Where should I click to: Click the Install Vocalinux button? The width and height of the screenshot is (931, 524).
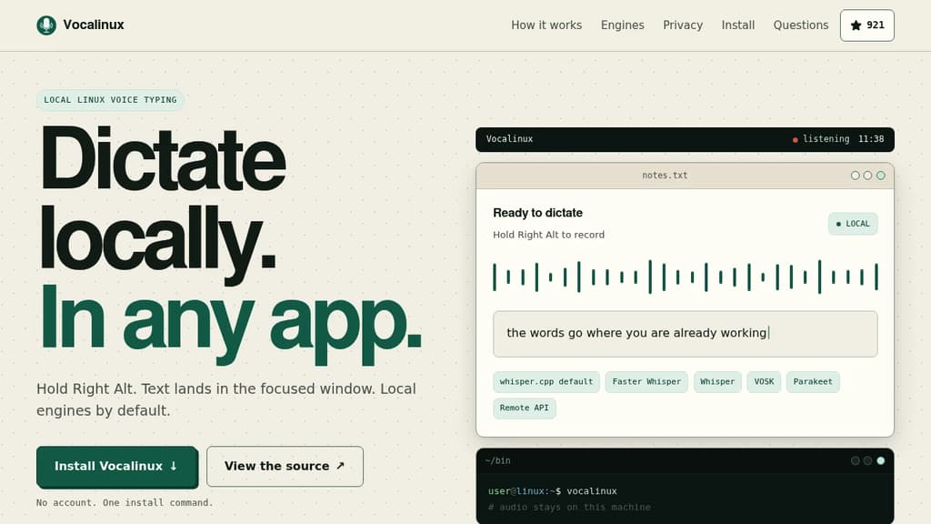(x=117, y=467)
